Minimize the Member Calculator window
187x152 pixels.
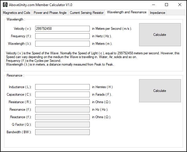tap(154, 5)
